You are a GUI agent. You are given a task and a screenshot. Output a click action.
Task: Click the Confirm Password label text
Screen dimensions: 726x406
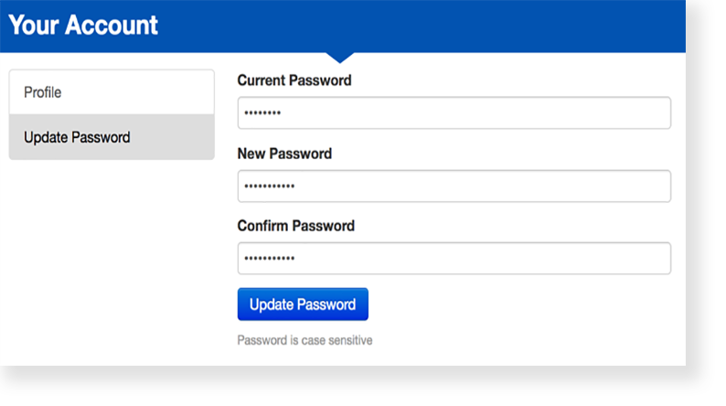click(x=295, y=226)
